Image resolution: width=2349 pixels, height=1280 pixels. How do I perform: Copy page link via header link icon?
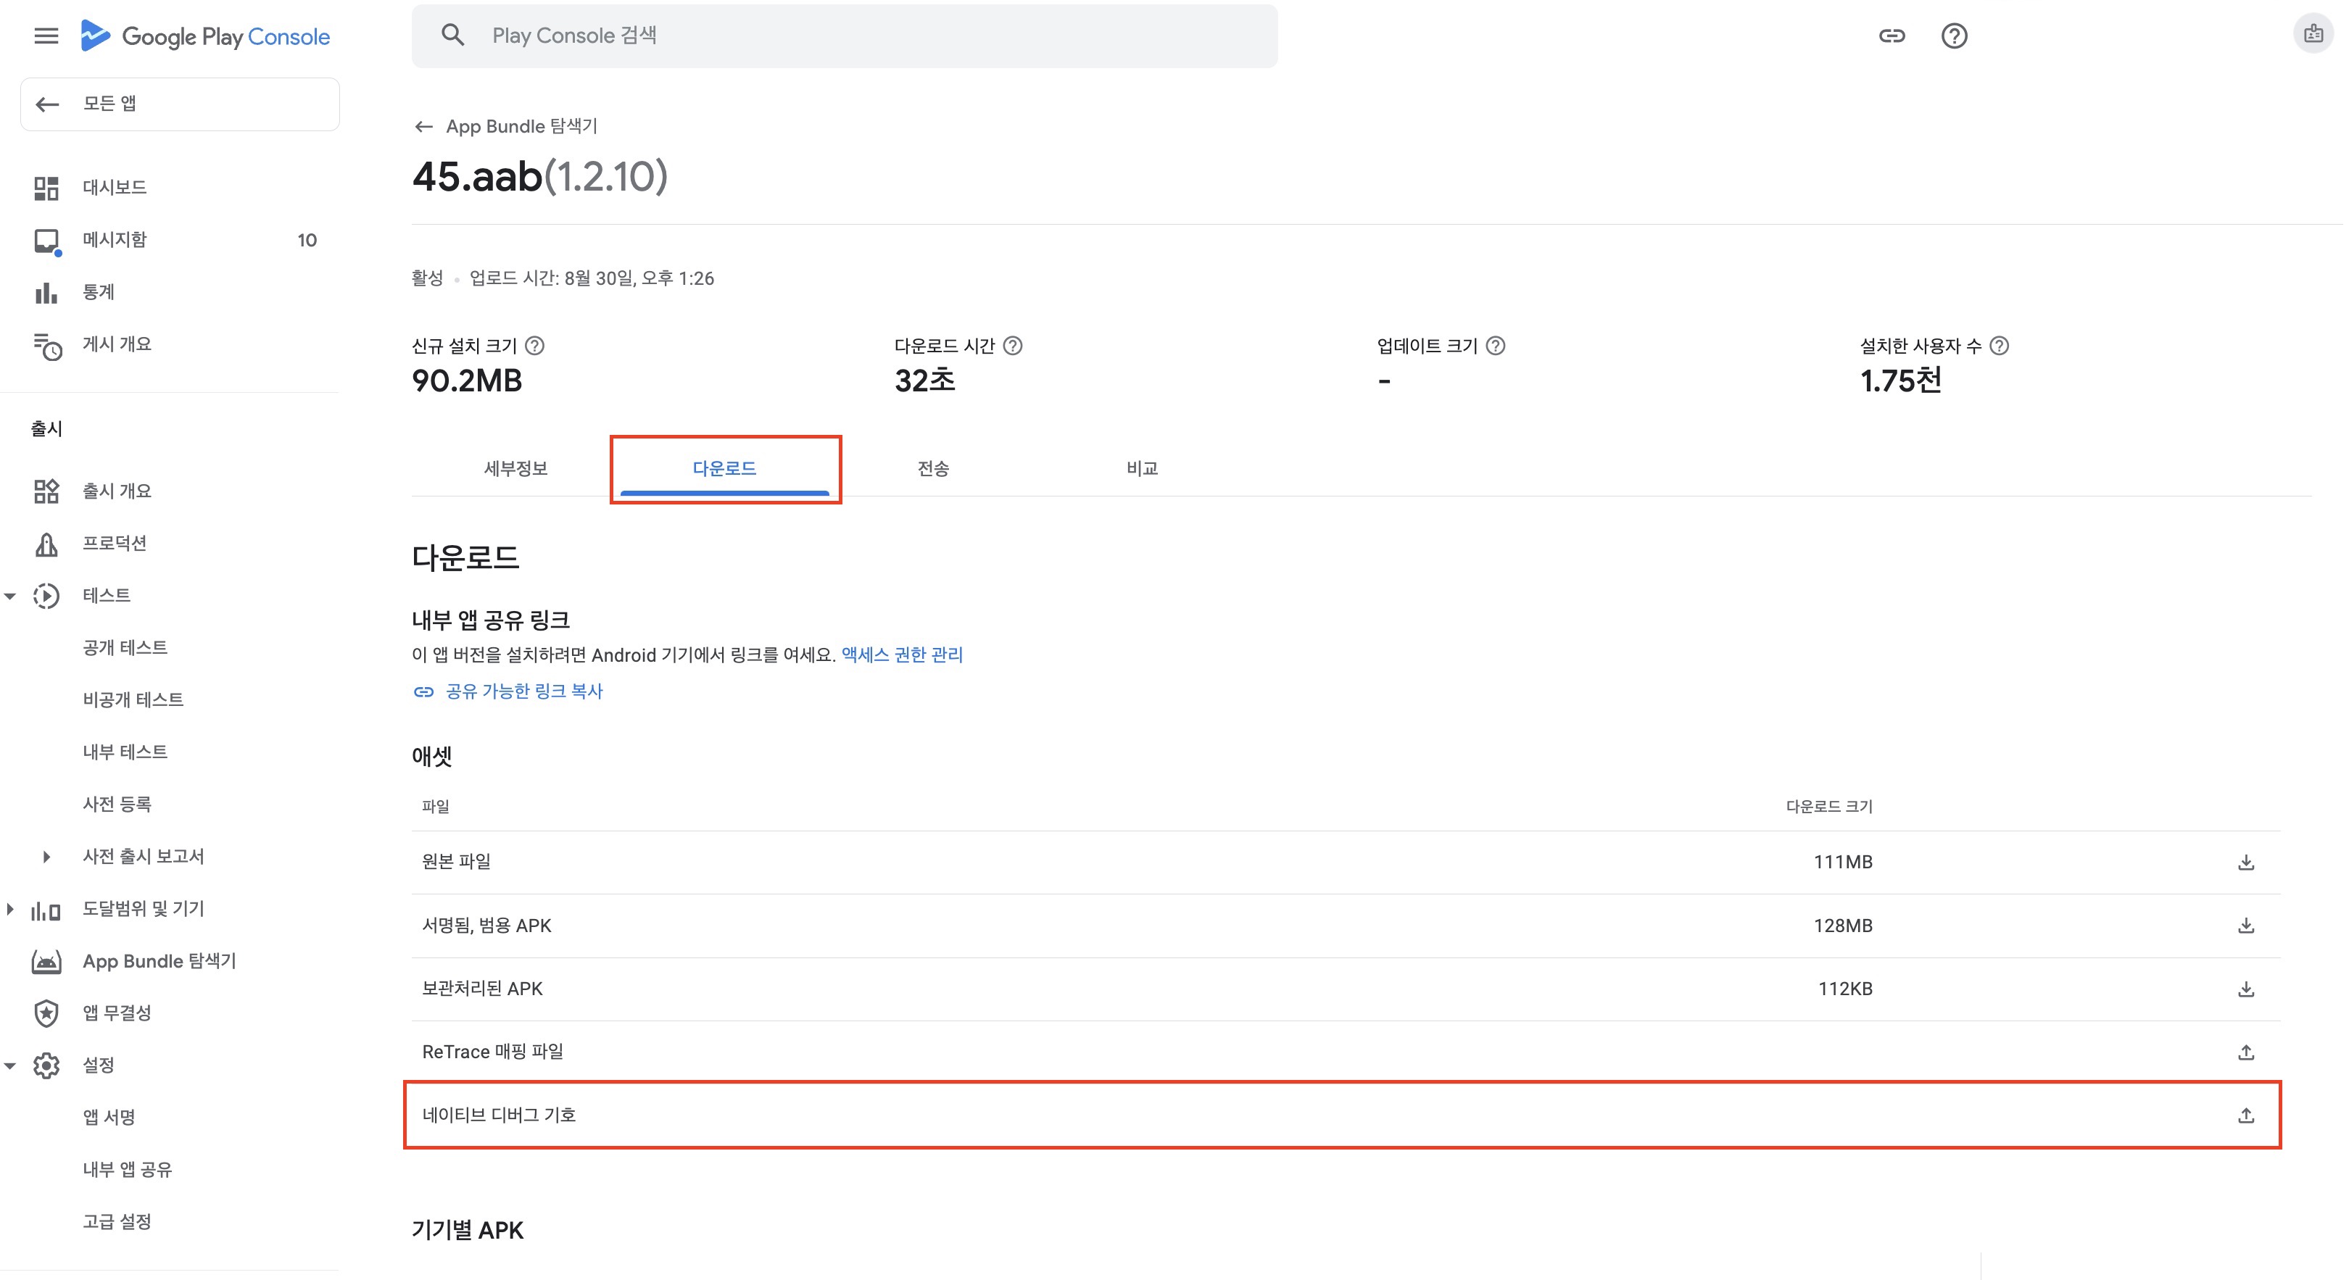click(1892, 36)
